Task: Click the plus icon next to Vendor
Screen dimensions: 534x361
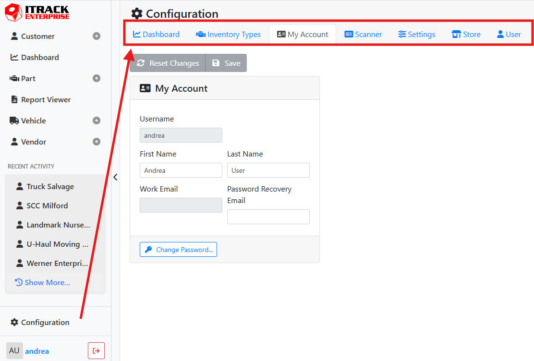Action: (97, 142)
